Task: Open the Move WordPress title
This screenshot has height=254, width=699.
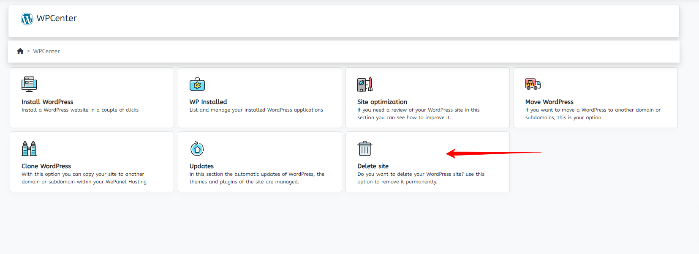Action: [549, 102]
